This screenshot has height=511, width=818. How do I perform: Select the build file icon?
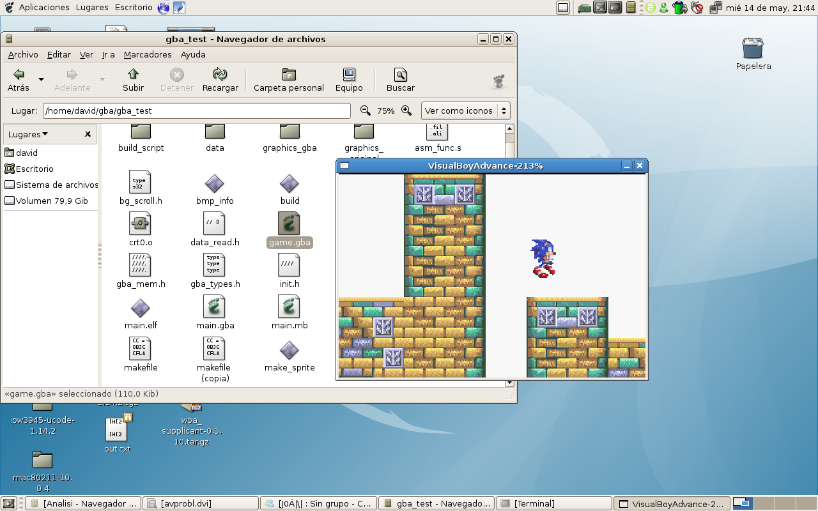click(289, 183)
